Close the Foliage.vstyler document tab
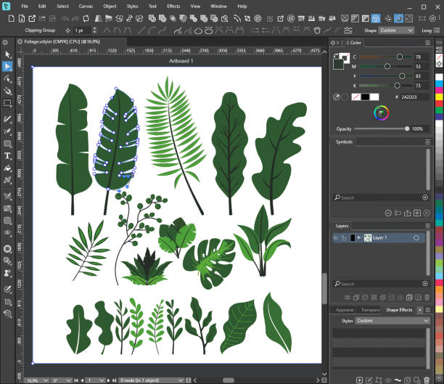Screen dimensions: 444x384 (x=20, y=41)
